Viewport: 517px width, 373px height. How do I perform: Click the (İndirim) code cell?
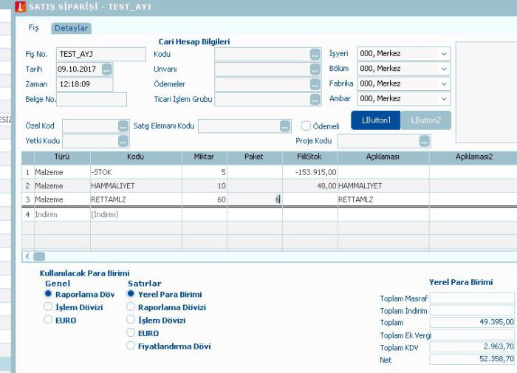pos(136,215)
